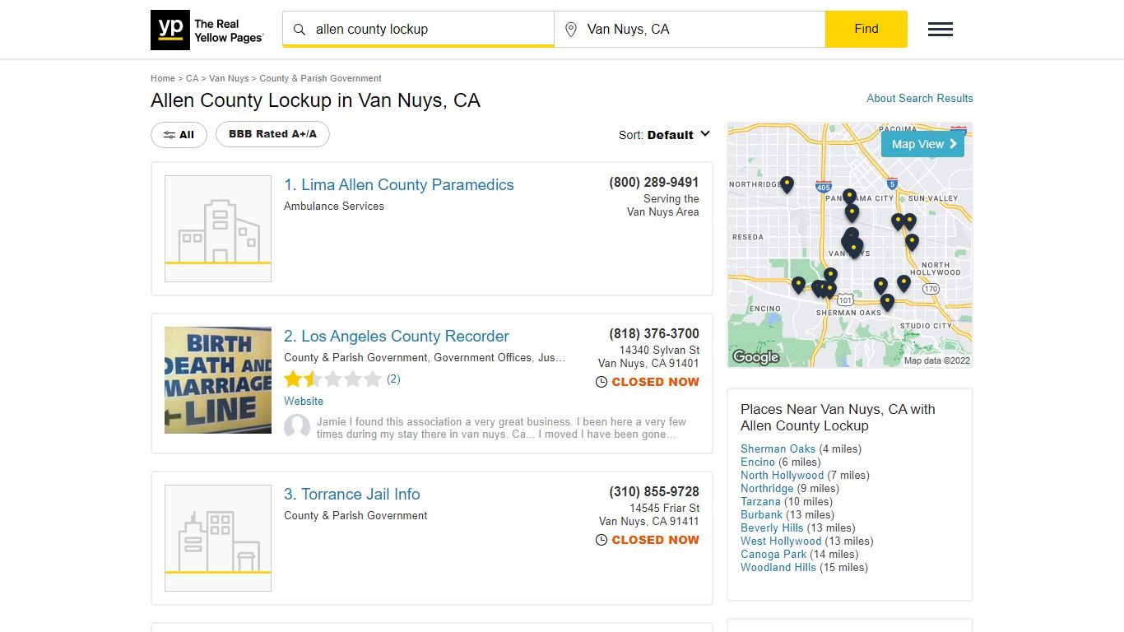1124x632 pixels.
Task: Click the Google logo on map
Action: pos(755,357)
